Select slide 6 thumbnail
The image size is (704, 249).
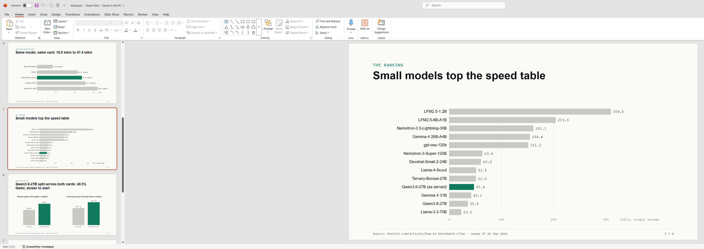pyautogui.click(x=62, y=204)
